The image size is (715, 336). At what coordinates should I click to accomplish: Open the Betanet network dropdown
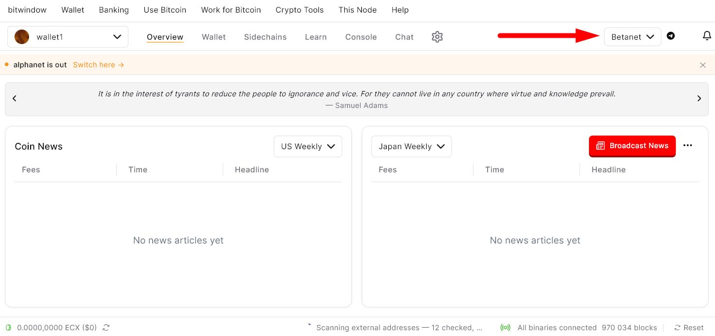(633, 37)
